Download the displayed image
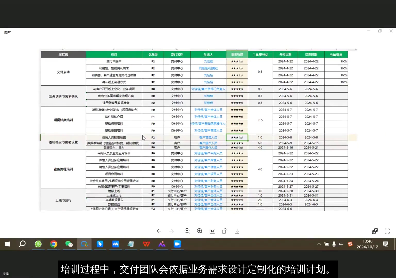This screenshot has height=278, width=396. [x=237, y=231]
